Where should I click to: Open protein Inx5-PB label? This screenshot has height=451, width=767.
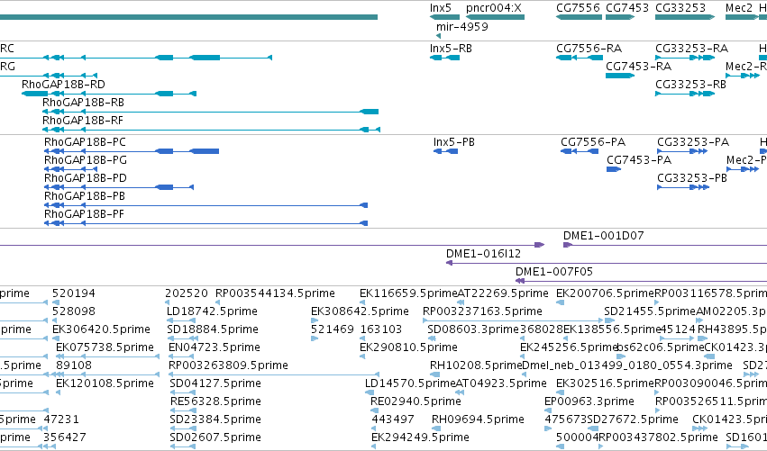[454, 142]
